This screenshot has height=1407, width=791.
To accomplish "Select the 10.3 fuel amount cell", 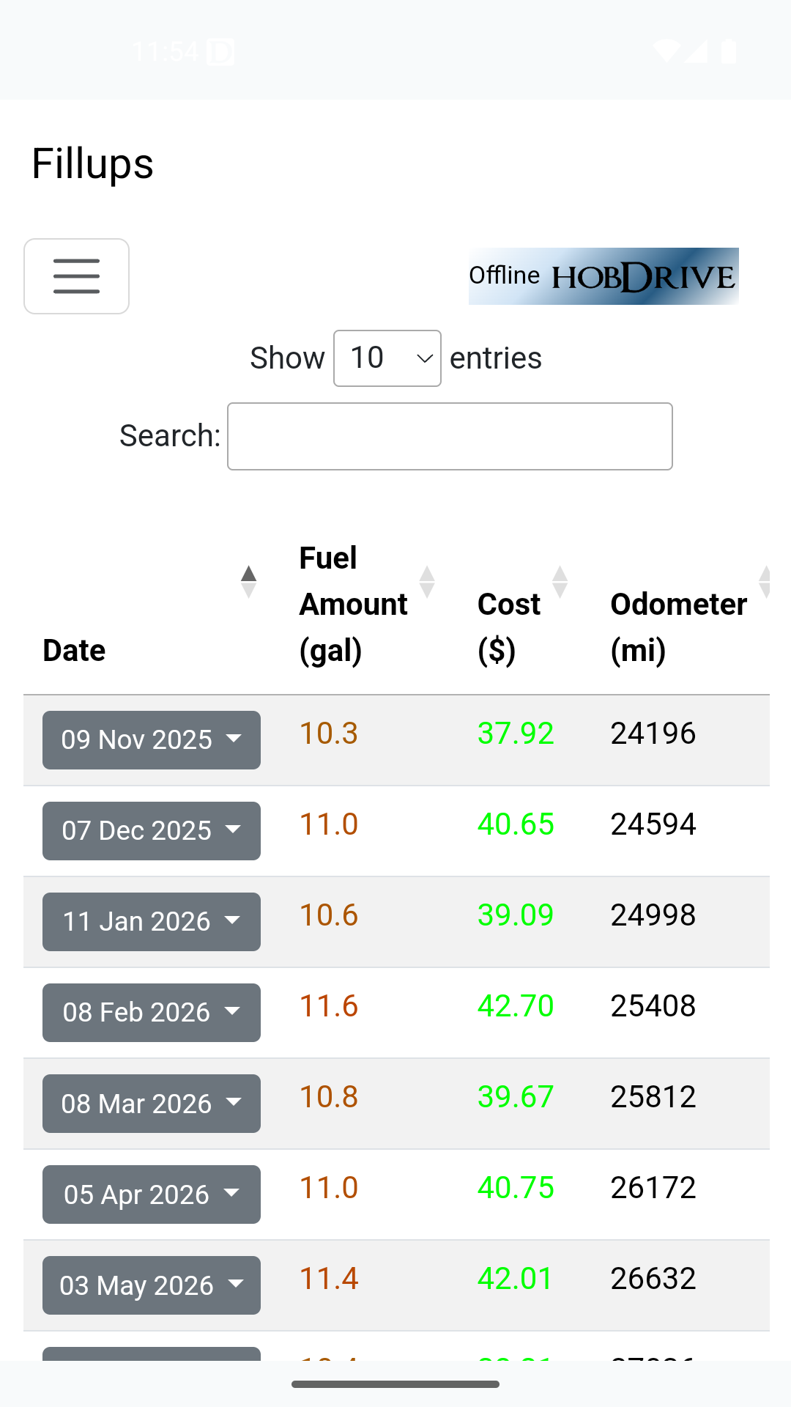I will point(329,734).
